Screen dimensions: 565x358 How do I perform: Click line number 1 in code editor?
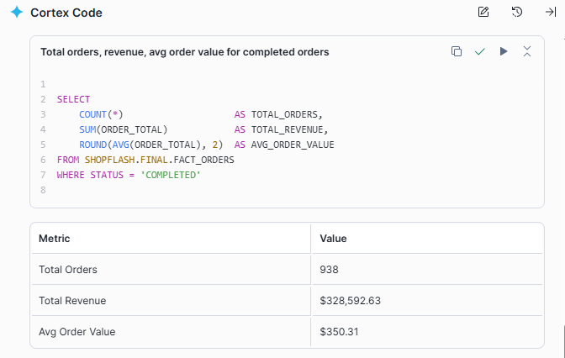[x=43, y=84]
